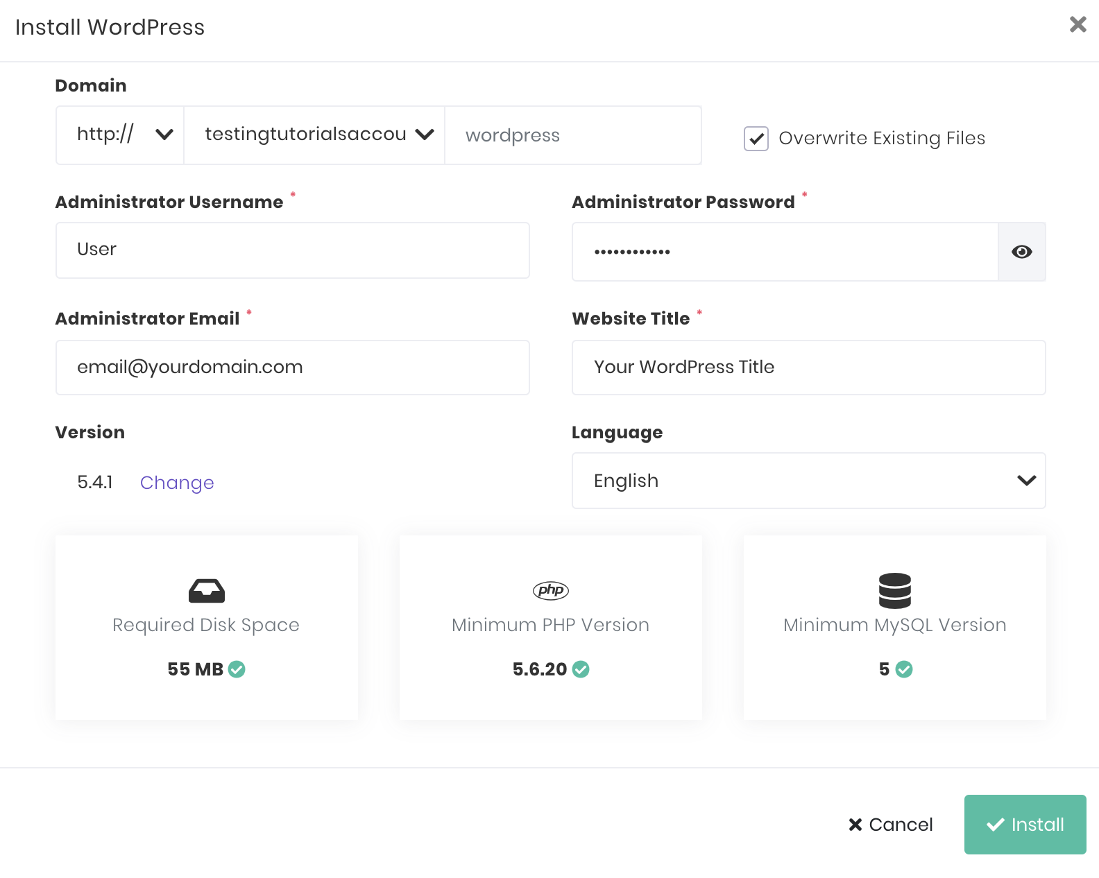
Task: Click the checkmark next to MySQL version 5
Action: tap(904, 669)
